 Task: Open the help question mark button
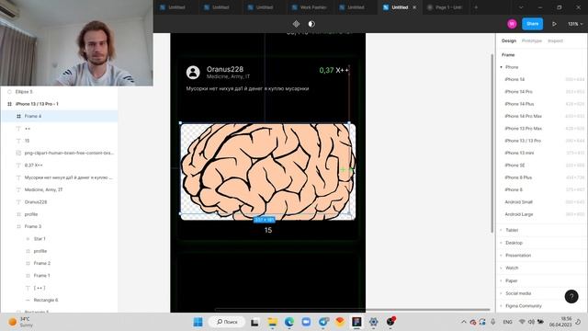click(x=571, y=296)
